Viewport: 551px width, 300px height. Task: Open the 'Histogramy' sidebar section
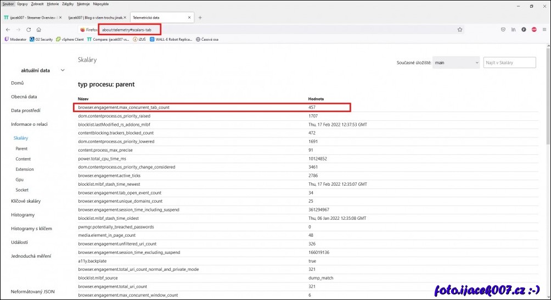tap(23, 215)
